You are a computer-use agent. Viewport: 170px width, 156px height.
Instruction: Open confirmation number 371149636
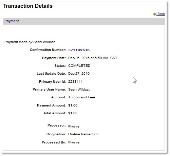[79, 50]
